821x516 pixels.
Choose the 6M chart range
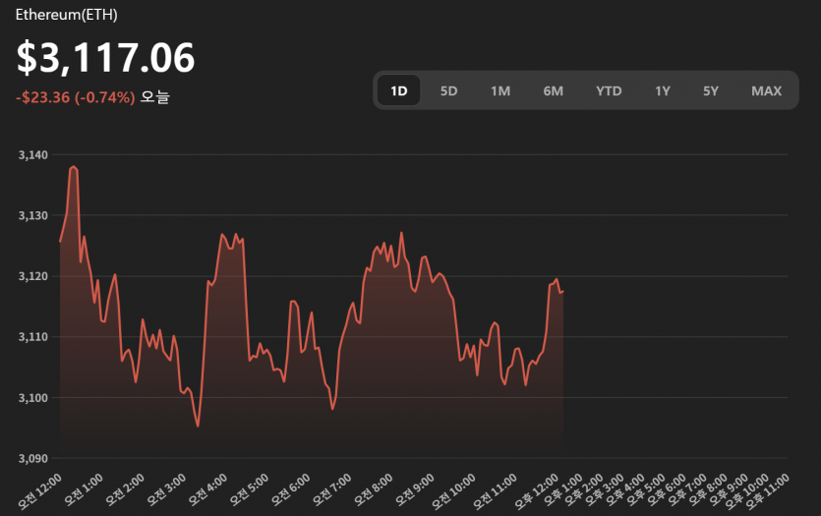click(x=553, y=91)
